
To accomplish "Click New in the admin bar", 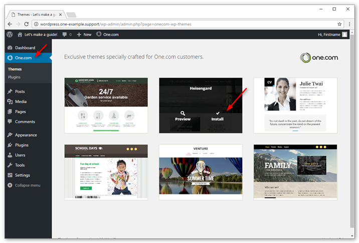I will pos(87,35).
